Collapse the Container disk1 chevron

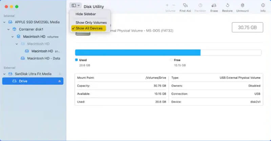pos(8,29)
